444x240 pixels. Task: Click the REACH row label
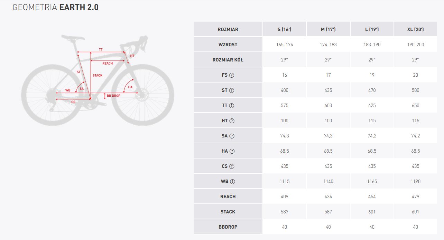[228, 196]
